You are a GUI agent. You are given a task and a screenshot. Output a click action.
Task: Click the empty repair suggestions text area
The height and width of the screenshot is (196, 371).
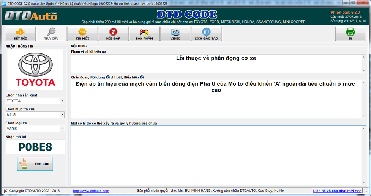coord(216,155)
